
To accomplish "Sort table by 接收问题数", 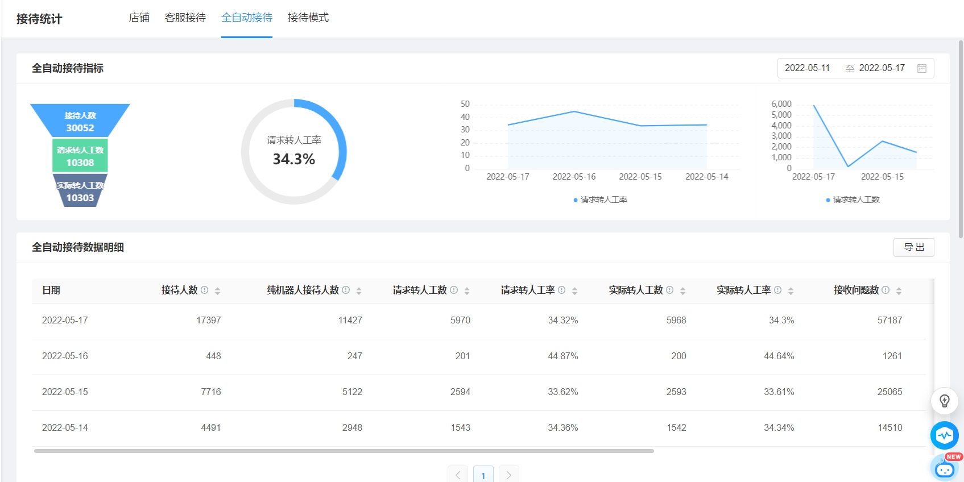I will (899, 290).
